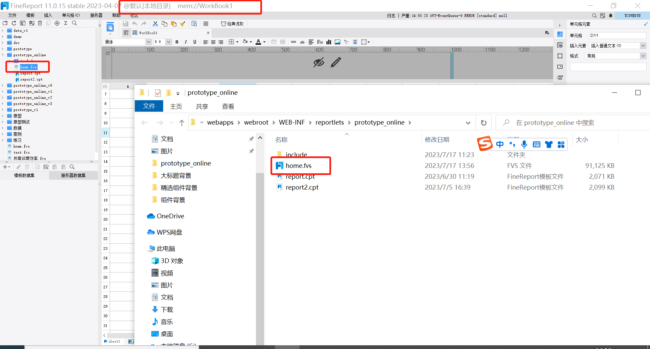Refresh the Explorer folder view
This screenshot has width=650, height=349.
[x=484, y=123]
